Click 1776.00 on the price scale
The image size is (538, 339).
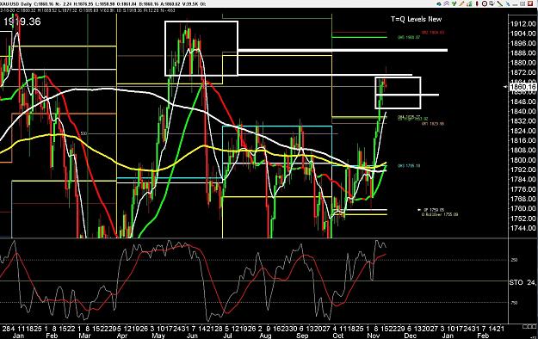(523, 189)
